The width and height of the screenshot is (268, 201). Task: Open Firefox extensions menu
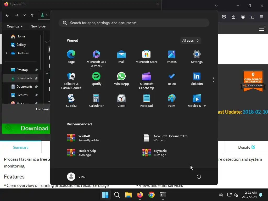coord(252,16)
